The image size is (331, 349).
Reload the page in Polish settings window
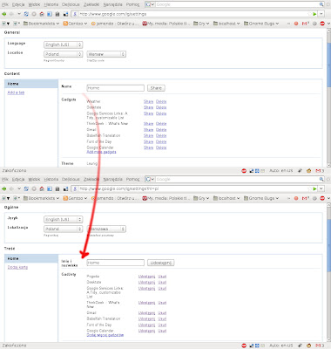(26, 188)
